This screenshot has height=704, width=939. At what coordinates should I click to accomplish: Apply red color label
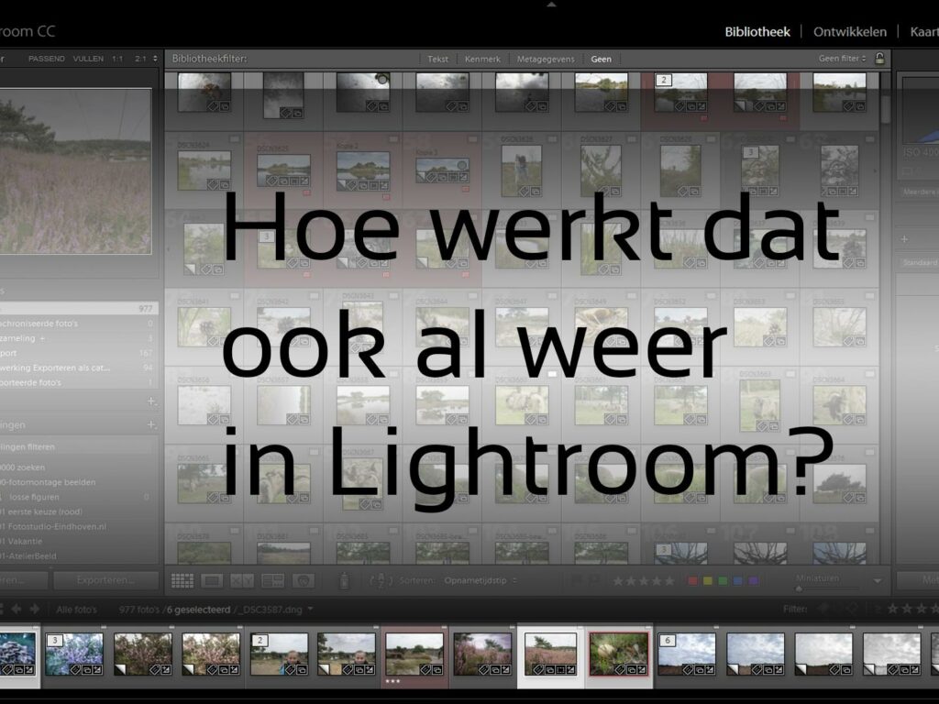(693, 580)
